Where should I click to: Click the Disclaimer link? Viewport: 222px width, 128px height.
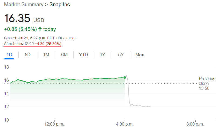(x=67, y=38)
